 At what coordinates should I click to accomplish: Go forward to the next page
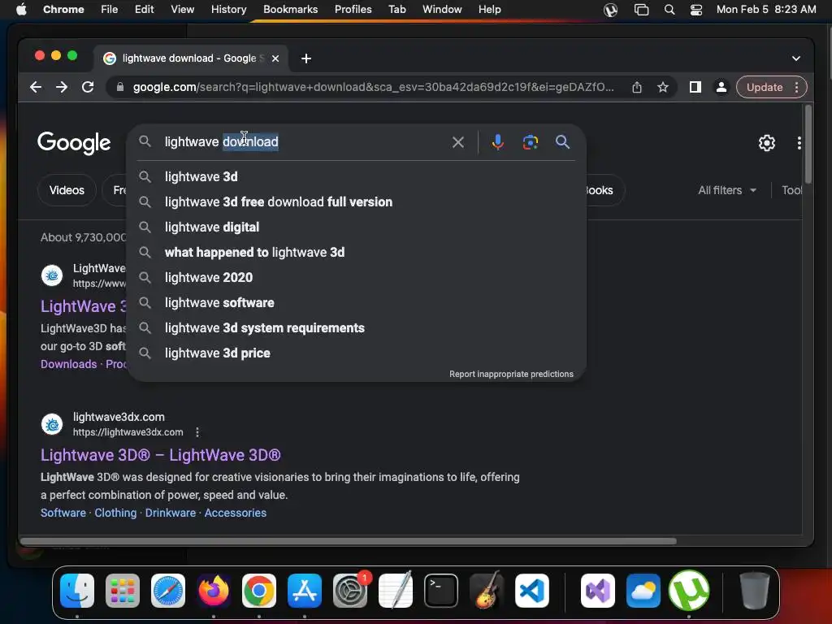[x=62, y=87]
